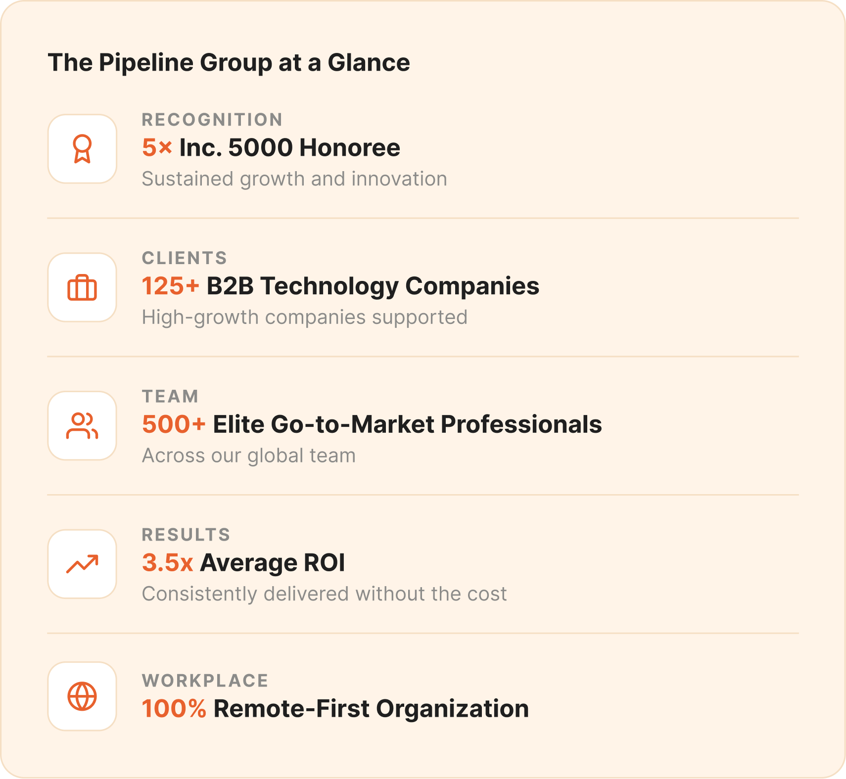Click the briefcase icon for Clients
Viewport: 846px width, 779px height.
82,287
